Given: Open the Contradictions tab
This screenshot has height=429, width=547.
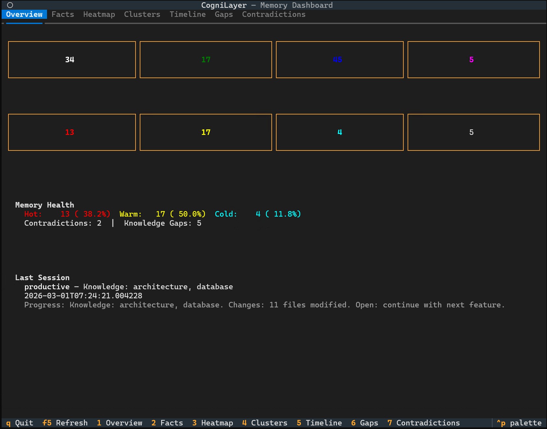Looking at the screenshot, I should 274,14.
